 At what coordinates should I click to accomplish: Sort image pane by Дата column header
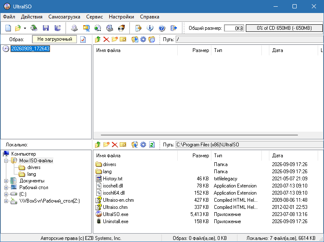click(293, 50)
